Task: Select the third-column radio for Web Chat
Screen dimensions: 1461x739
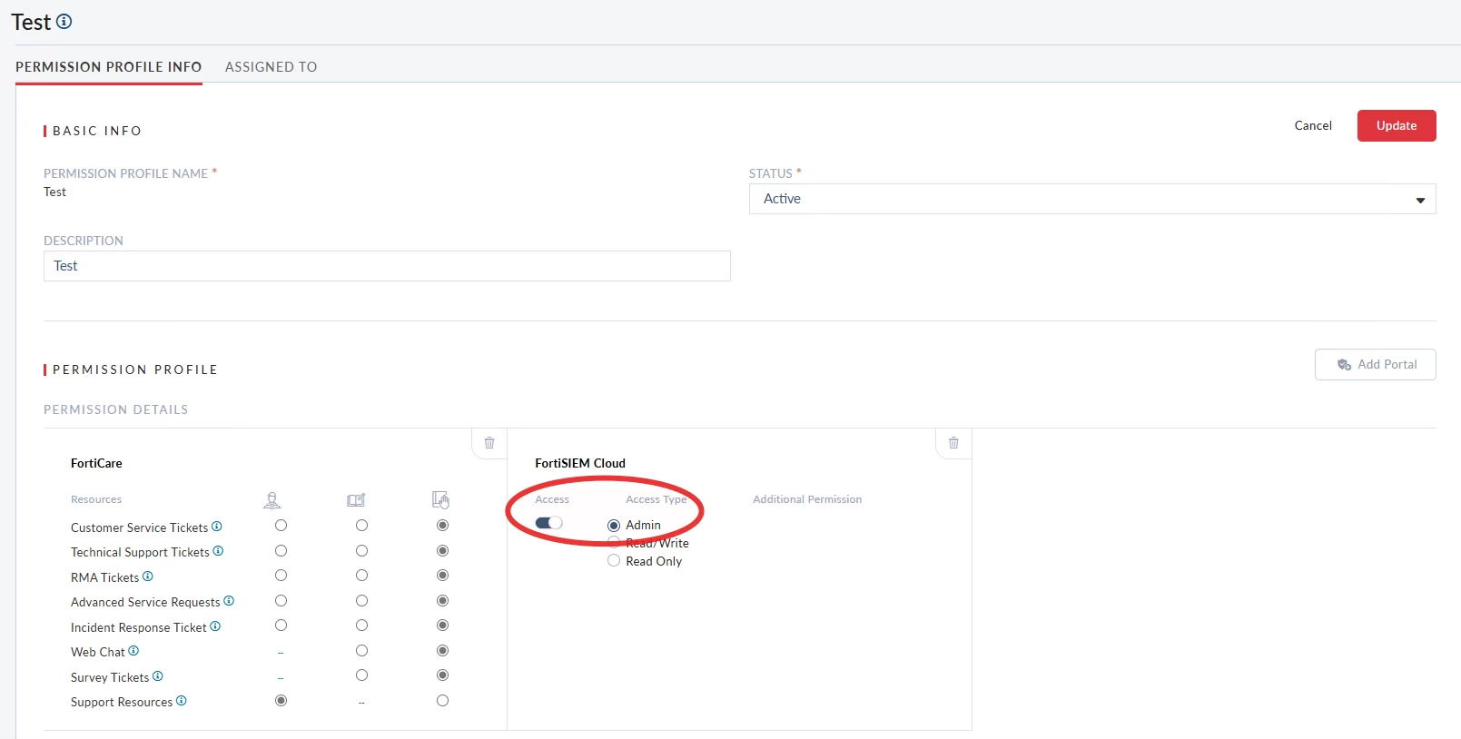Action: click(443, 651)
